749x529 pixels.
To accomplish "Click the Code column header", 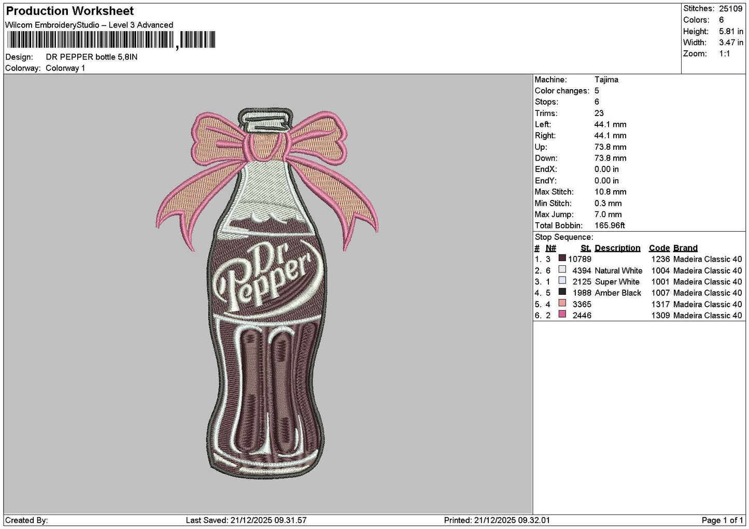I will click(x=659, y=248).
